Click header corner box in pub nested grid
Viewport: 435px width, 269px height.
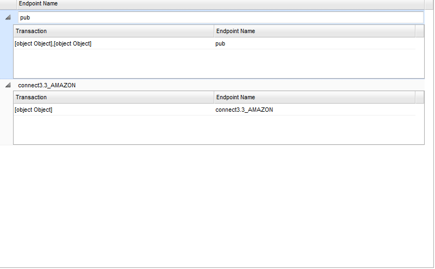pyautogui.click(x=419, y=31)
